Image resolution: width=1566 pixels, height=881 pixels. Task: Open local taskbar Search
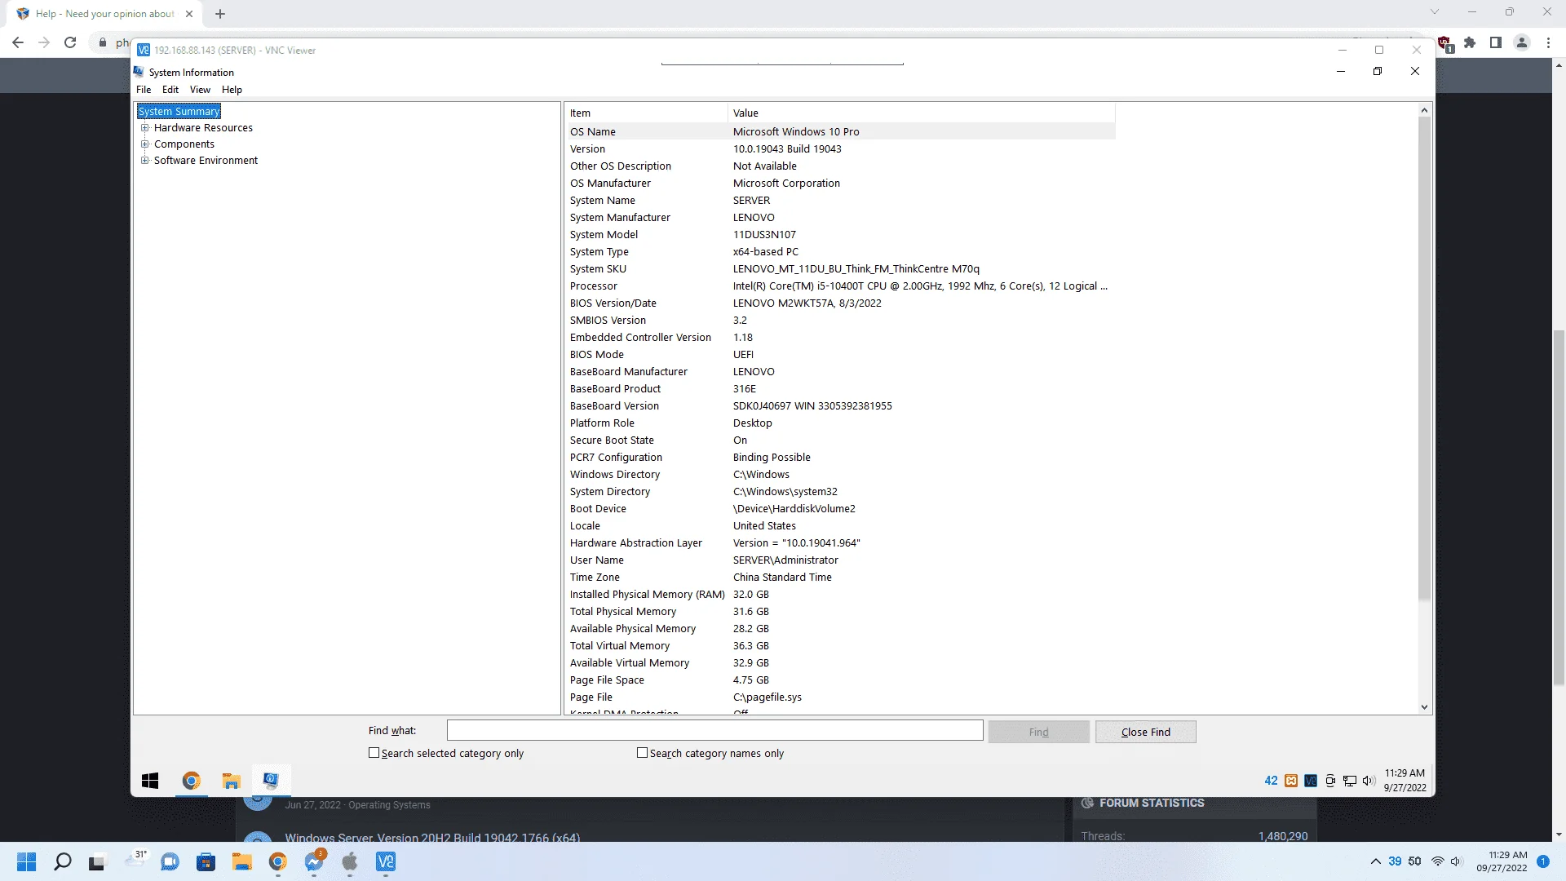pyautogui.click(x=63, y=861)
